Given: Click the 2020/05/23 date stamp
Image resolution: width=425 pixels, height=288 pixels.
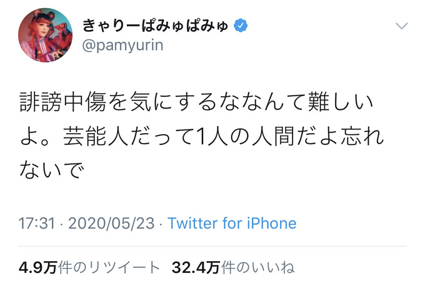Looking at the screenshot, I should click(x=111, y=224).
